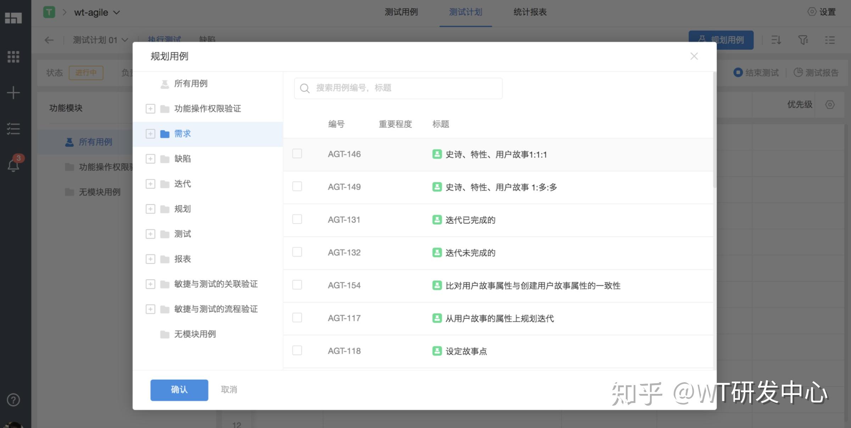Open the filter funnel icon
Viewport: 851px width, 428px height.
click(x=803, y=40)
